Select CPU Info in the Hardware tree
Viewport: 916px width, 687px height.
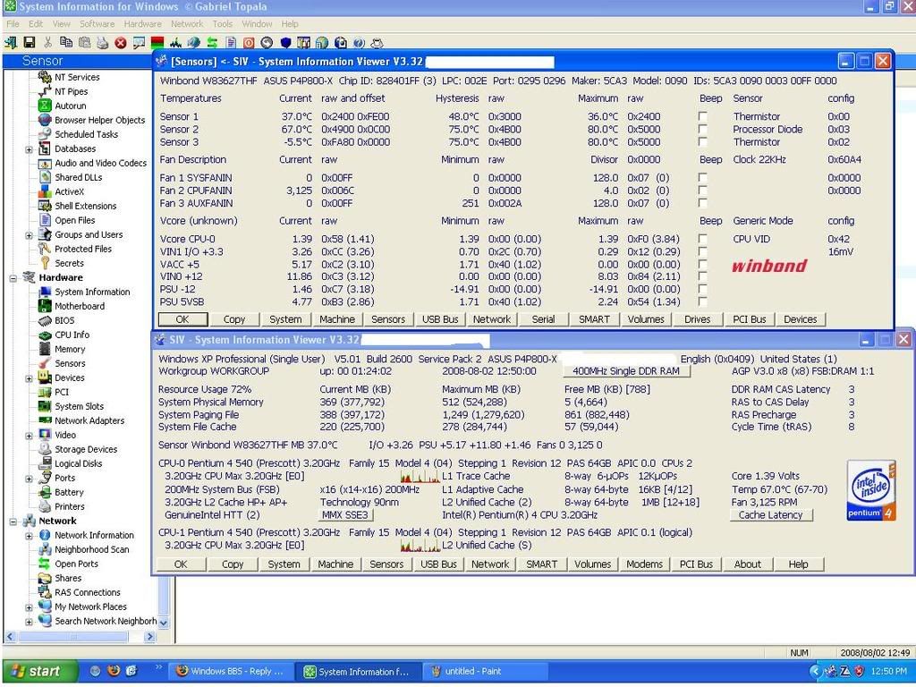click(72, 335)
